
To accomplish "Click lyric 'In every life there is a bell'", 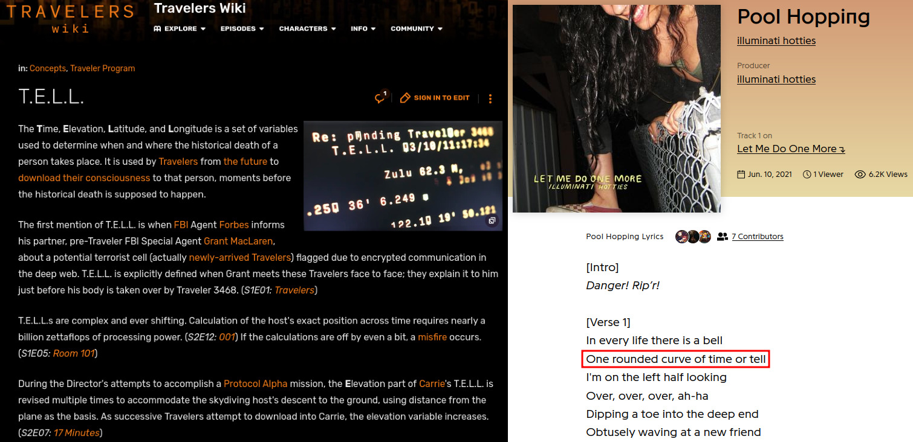I will [x=654, y=341].
